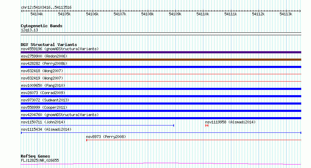Open nsv1150711 (John2014) variant label
311x168 pixels.
[x=43, y=122]
